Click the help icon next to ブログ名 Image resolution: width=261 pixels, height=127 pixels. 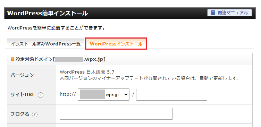[x=35, y=115]
